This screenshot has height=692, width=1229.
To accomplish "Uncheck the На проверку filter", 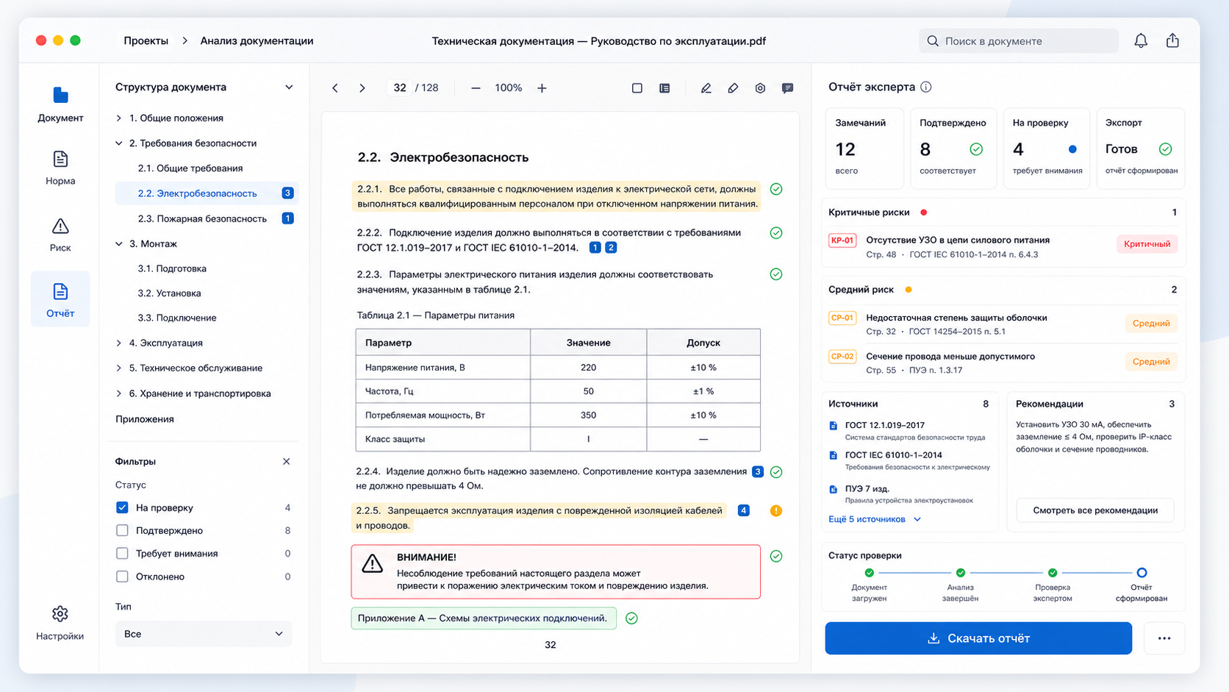I will (x=122, y=507).
